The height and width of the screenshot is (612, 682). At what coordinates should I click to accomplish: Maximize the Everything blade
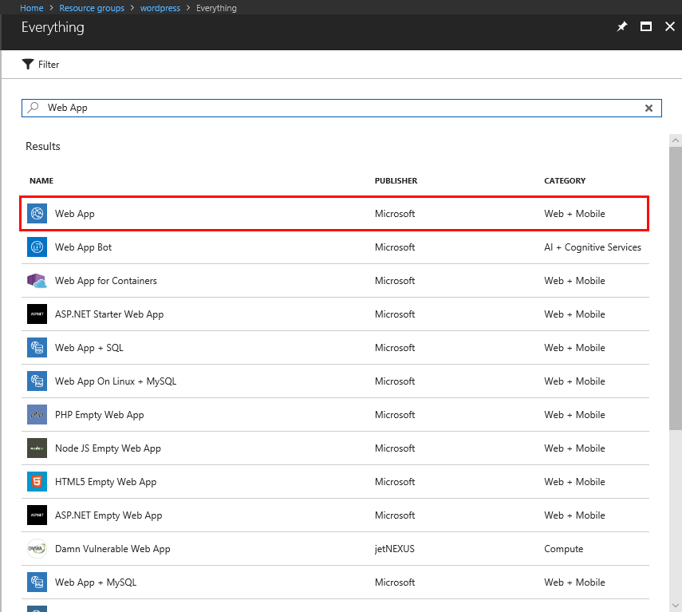tap(646, 26)
